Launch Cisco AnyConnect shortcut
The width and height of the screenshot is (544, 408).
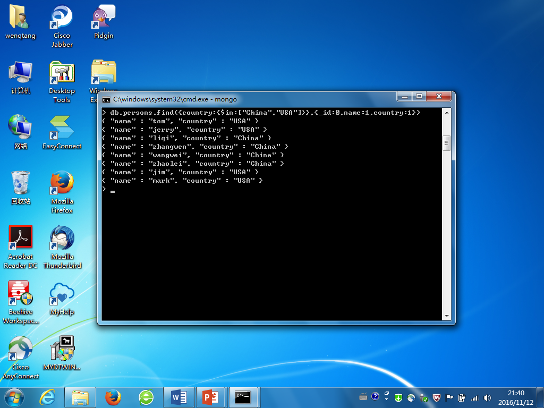click(x=21, y=358)
